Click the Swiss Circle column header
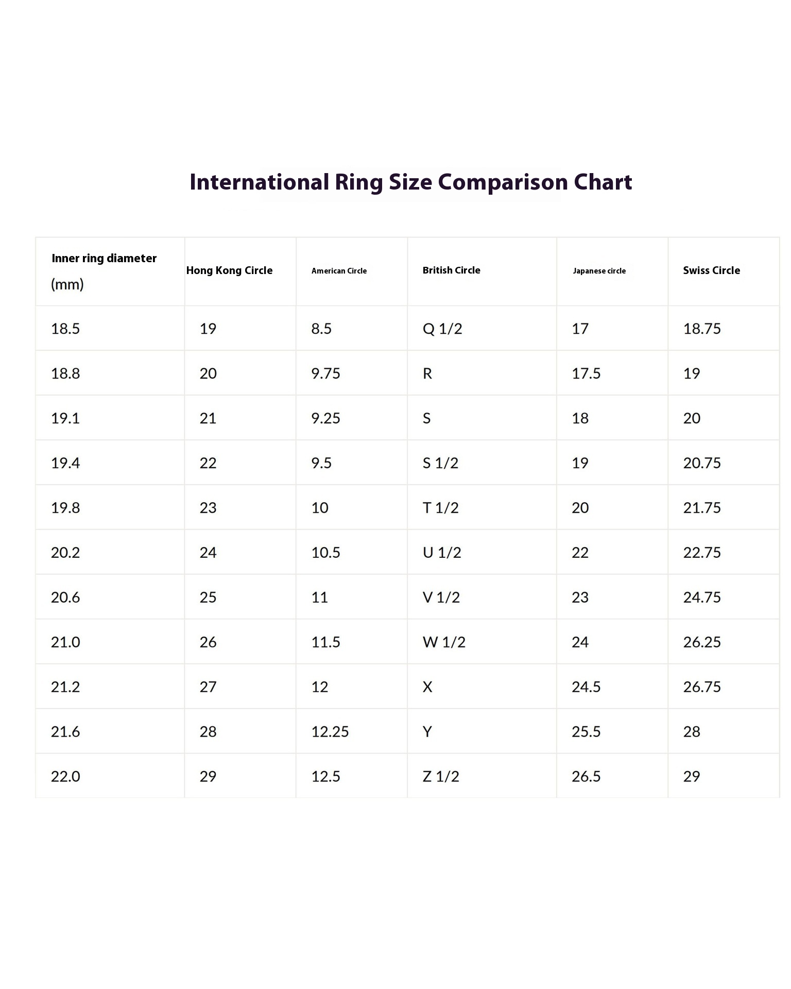 (724, 271)
